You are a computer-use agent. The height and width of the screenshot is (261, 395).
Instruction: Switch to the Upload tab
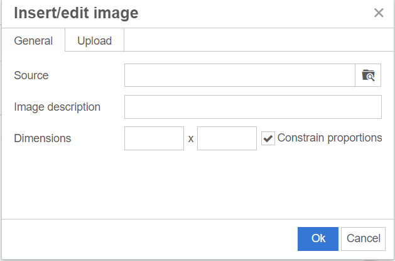coord(94,41)
